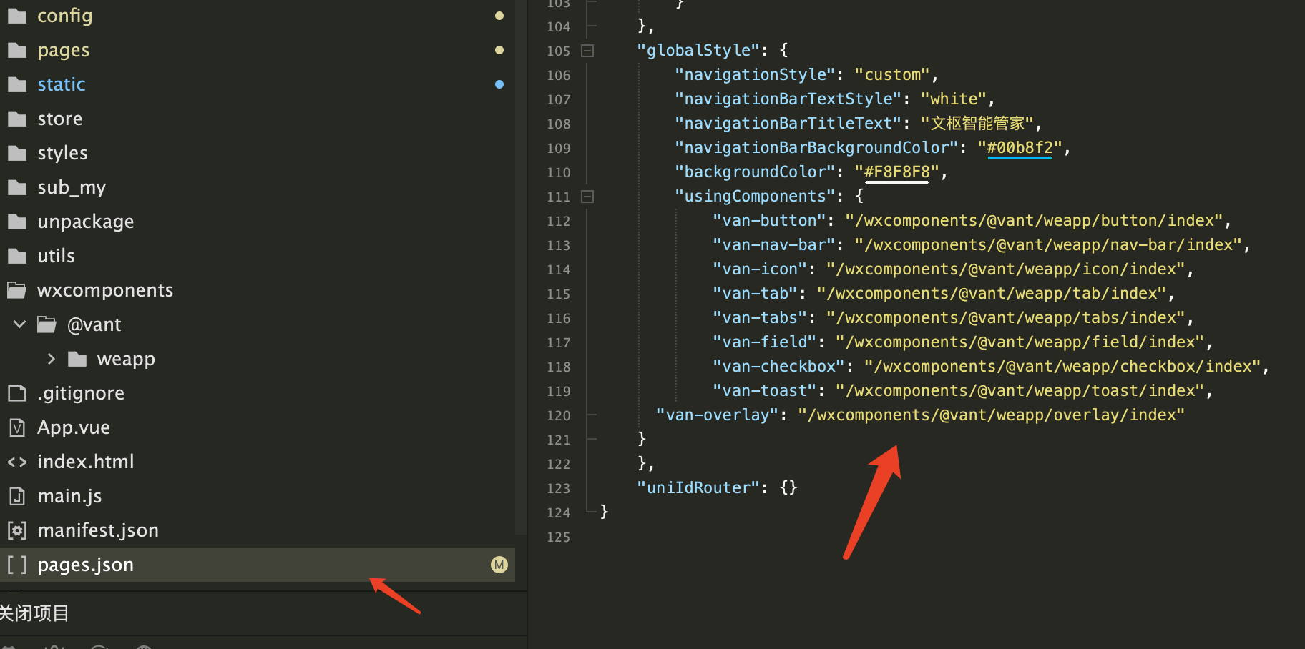1305x649 pixels.
Task: Click the pages.json brackets icon
Action: [x=17, y=565]
